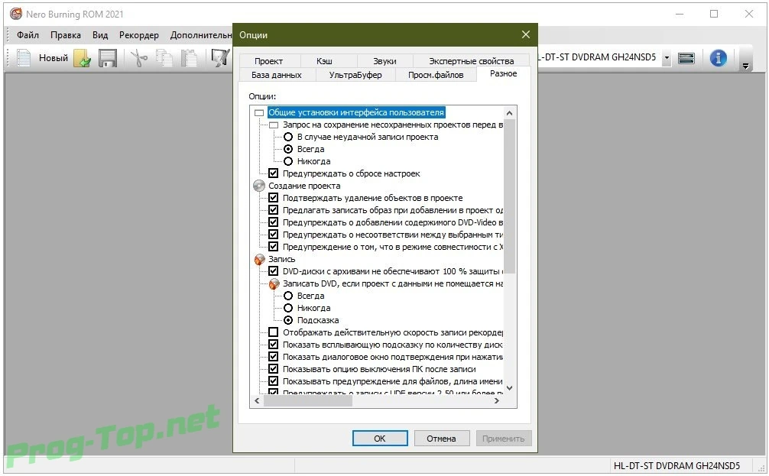Click the scroll down arrow of options list
The width and height of the screenshot is (769, 476).
click(510, 388)
